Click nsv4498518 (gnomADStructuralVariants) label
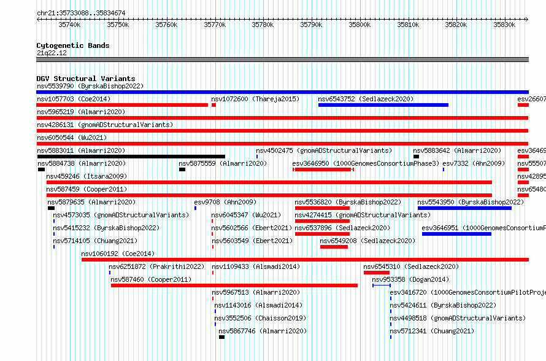This screenshot has height=361, width=546. (458, 318)
